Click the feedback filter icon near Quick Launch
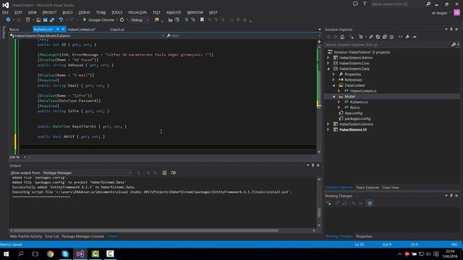This screenshot has height=260, width=463. pyautogui.click(x=365, y=4)
